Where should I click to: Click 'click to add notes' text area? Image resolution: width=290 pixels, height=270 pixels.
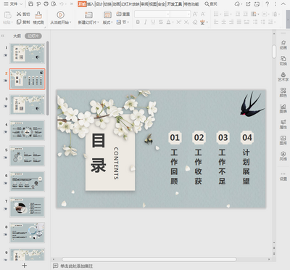coord(77,266)
